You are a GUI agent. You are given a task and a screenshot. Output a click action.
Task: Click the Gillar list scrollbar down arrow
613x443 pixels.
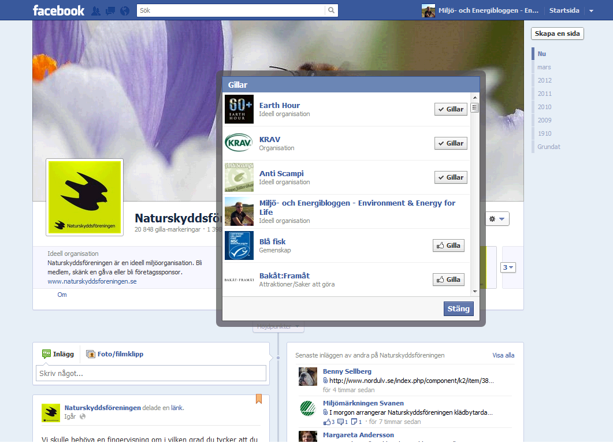point(475,292)
